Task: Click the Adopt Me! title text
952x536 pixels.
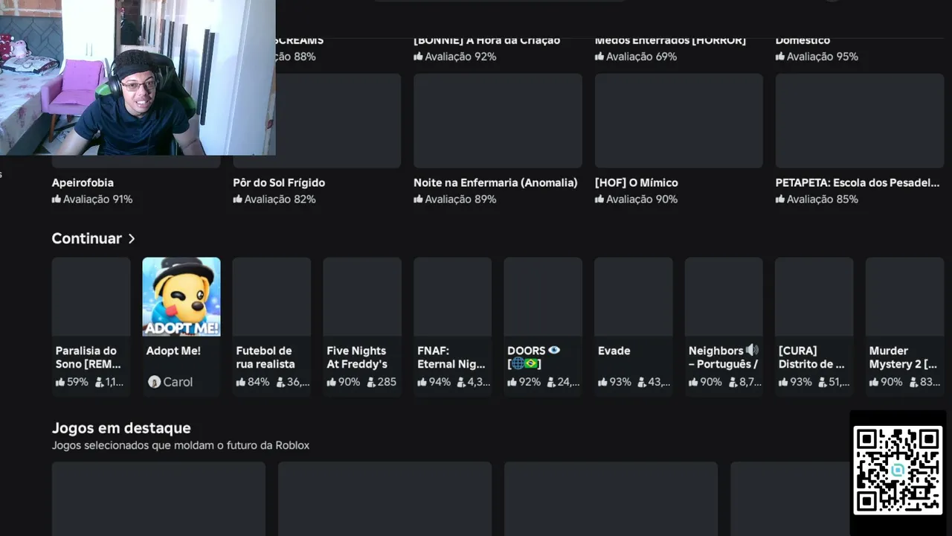Action: tap(173, 351)
